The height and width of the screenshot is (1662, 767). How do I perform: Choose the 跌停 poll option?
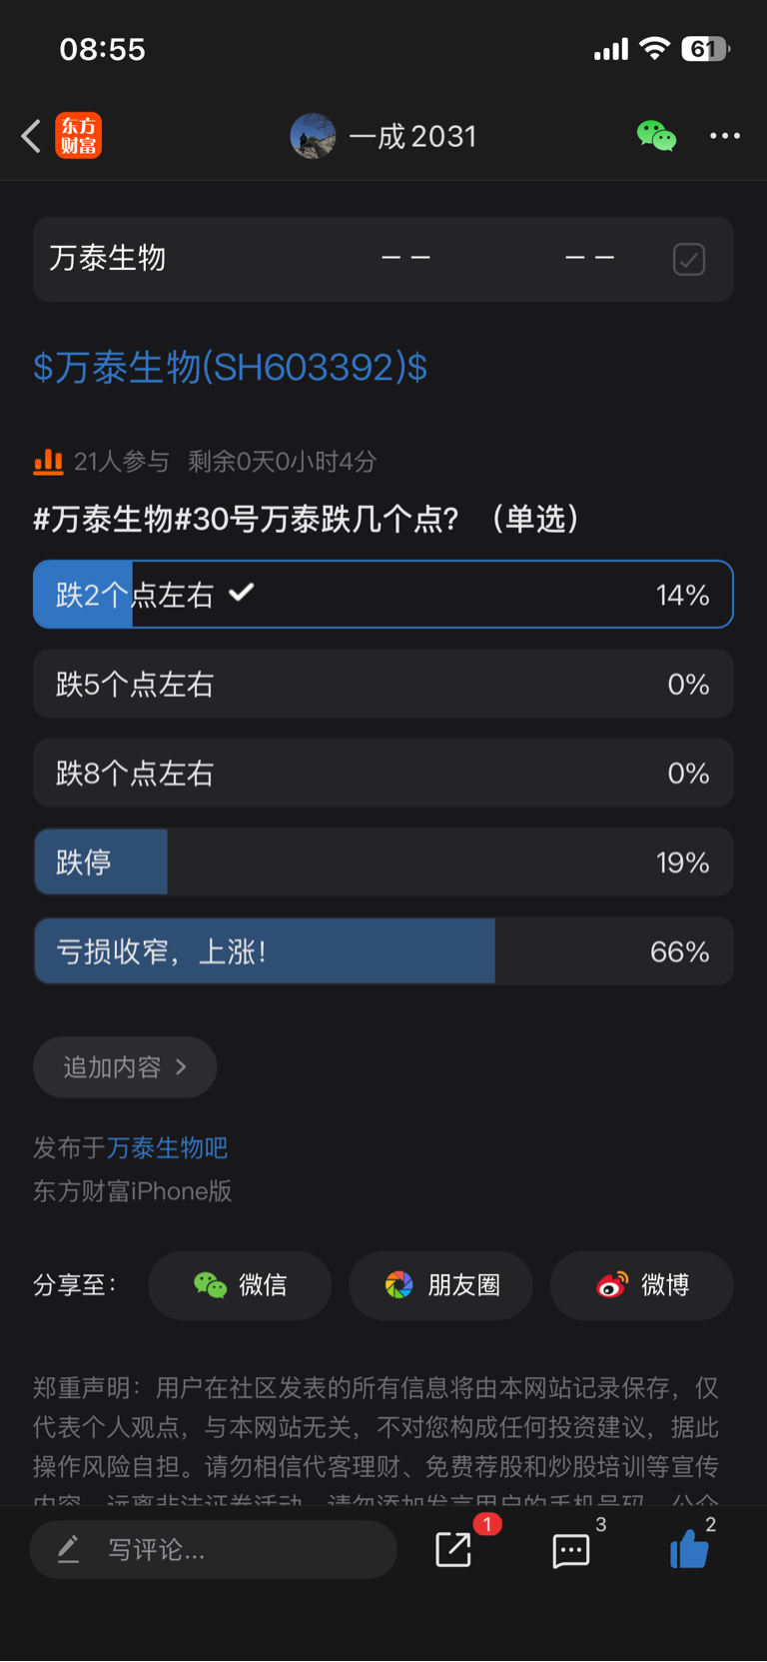(x=383, y=862)
